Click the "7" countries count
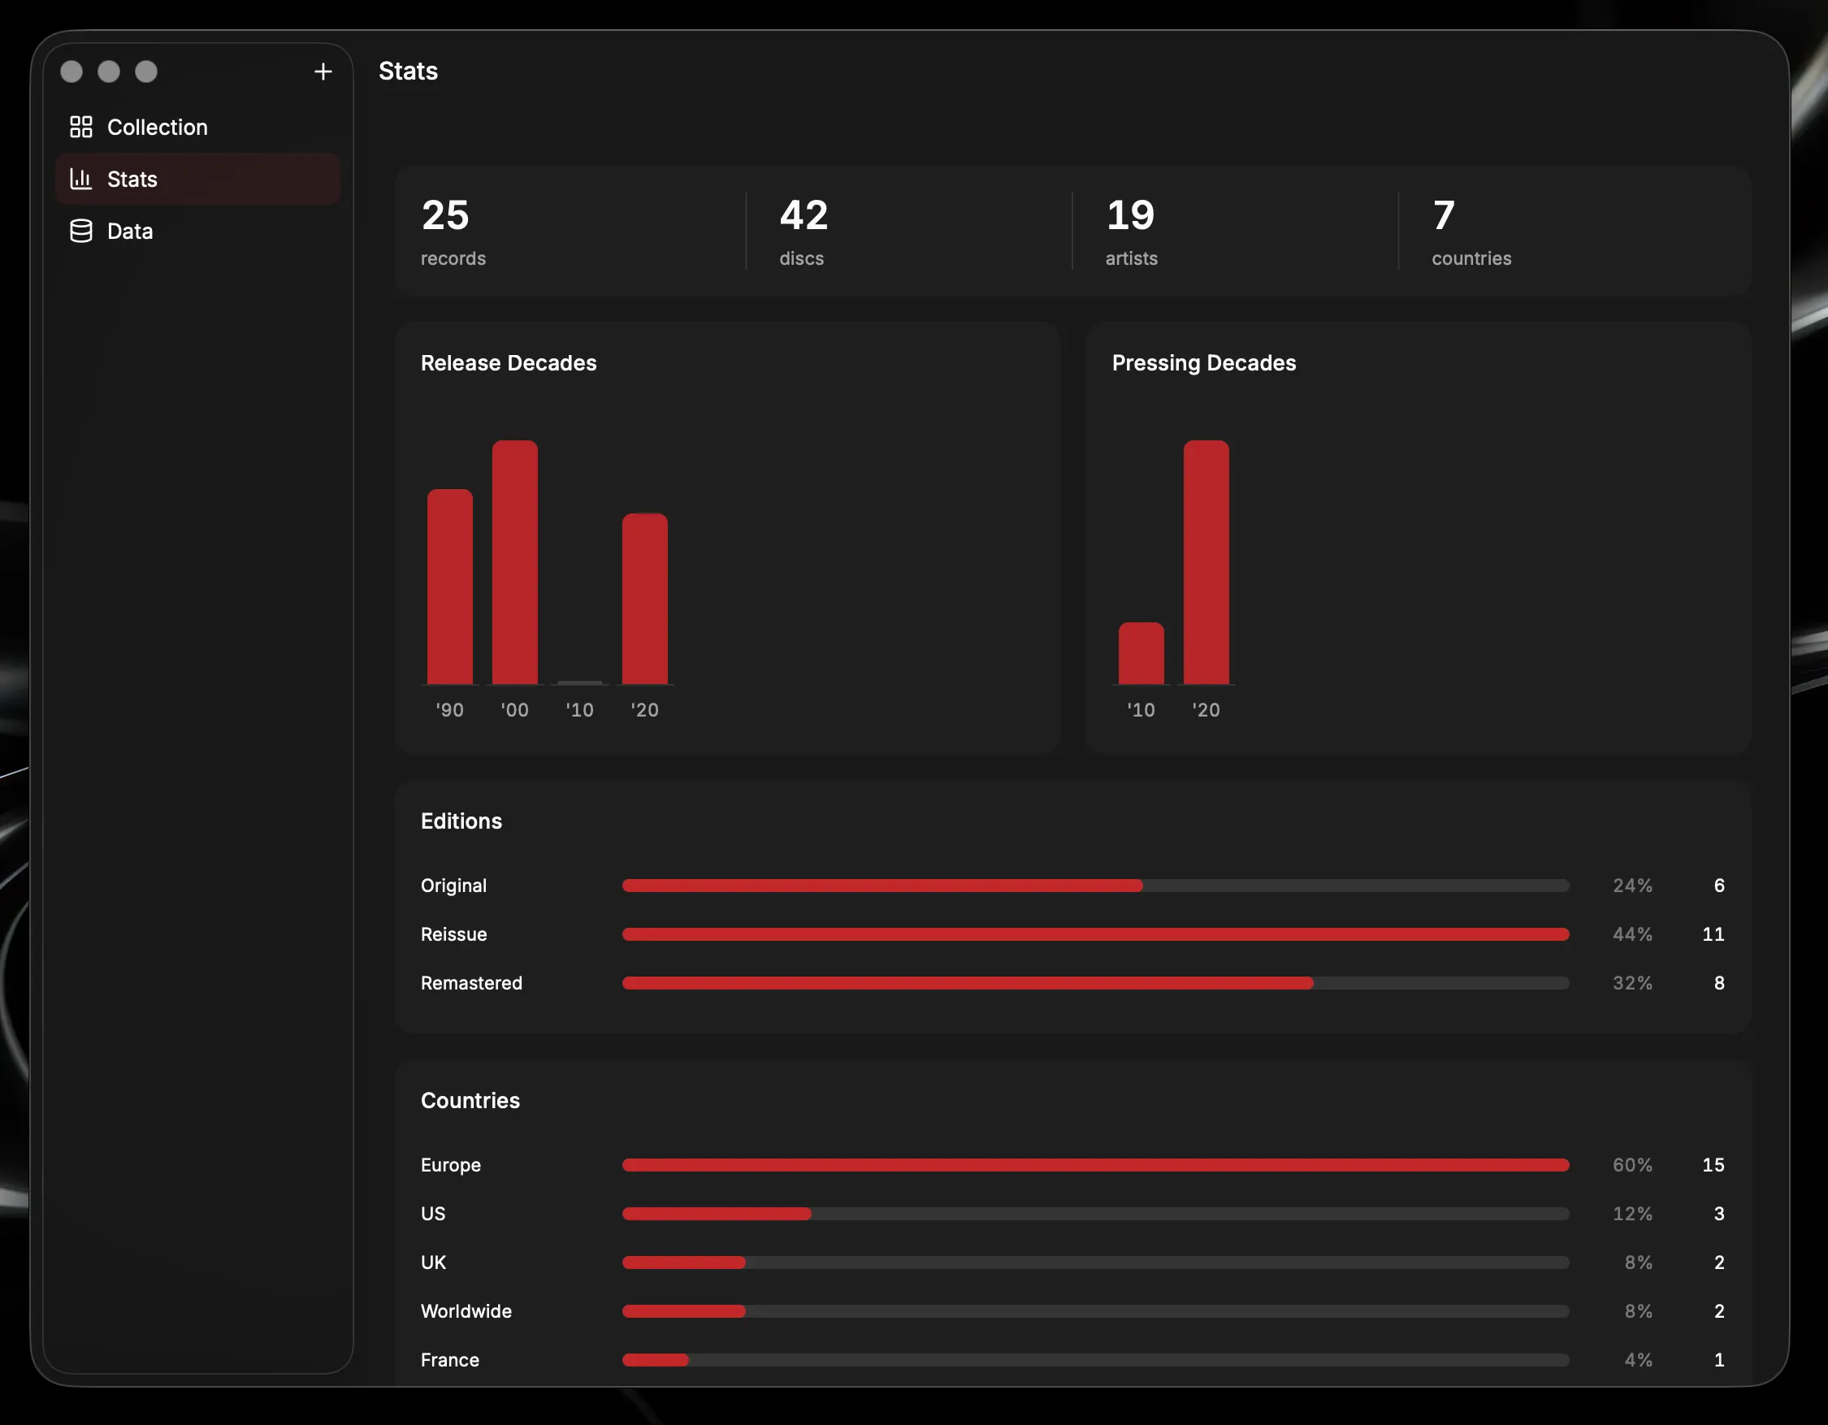The height and width of the screenshot is (1425, 1828). click(1444, 215)
